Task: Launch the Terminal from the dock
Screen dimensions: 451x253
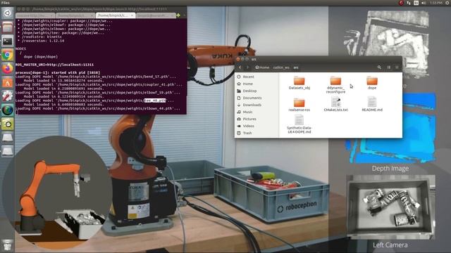Action: [x=8, y=41]
